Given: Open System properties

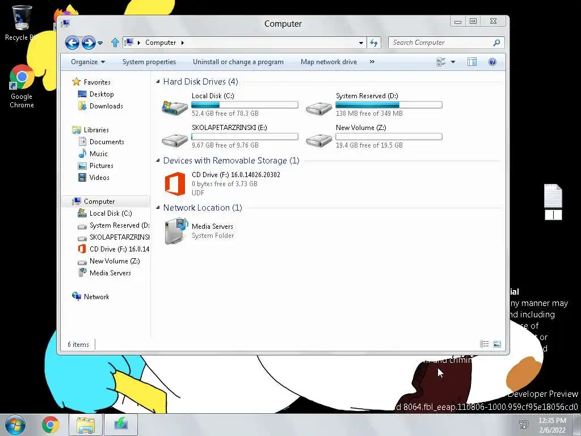Looking at the screenshot, I should point(149,62).
